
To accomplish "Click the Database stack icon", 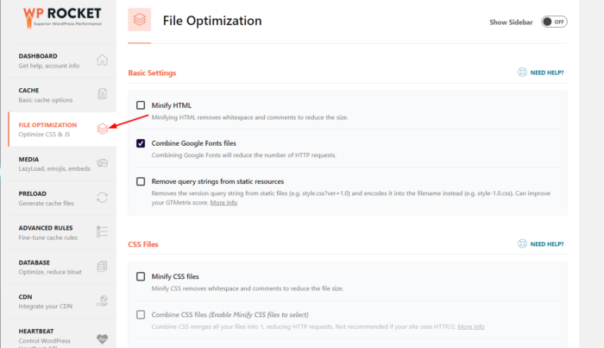I will tap(102, 266).
